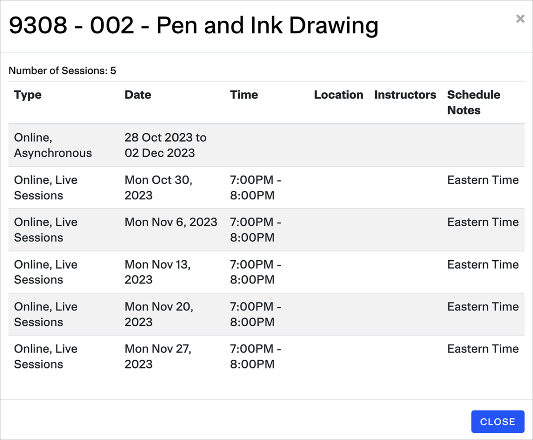
Task: Click the Date column header
Action: 138,95
